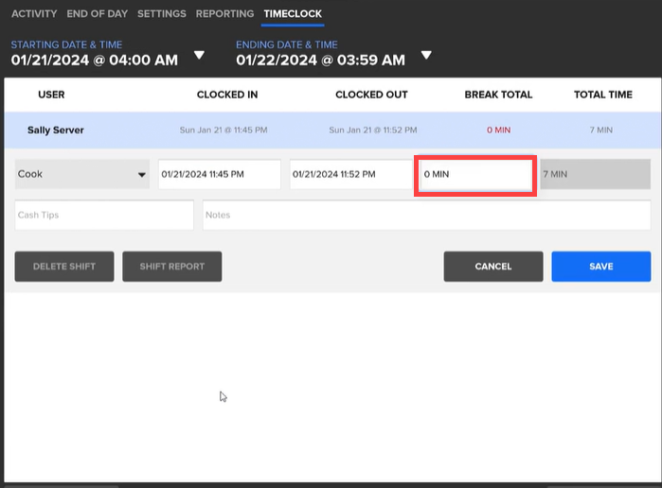Click the clocked in 11:45 PM field
The height and width of the screenshot is (488, 662).
(219, 174)
